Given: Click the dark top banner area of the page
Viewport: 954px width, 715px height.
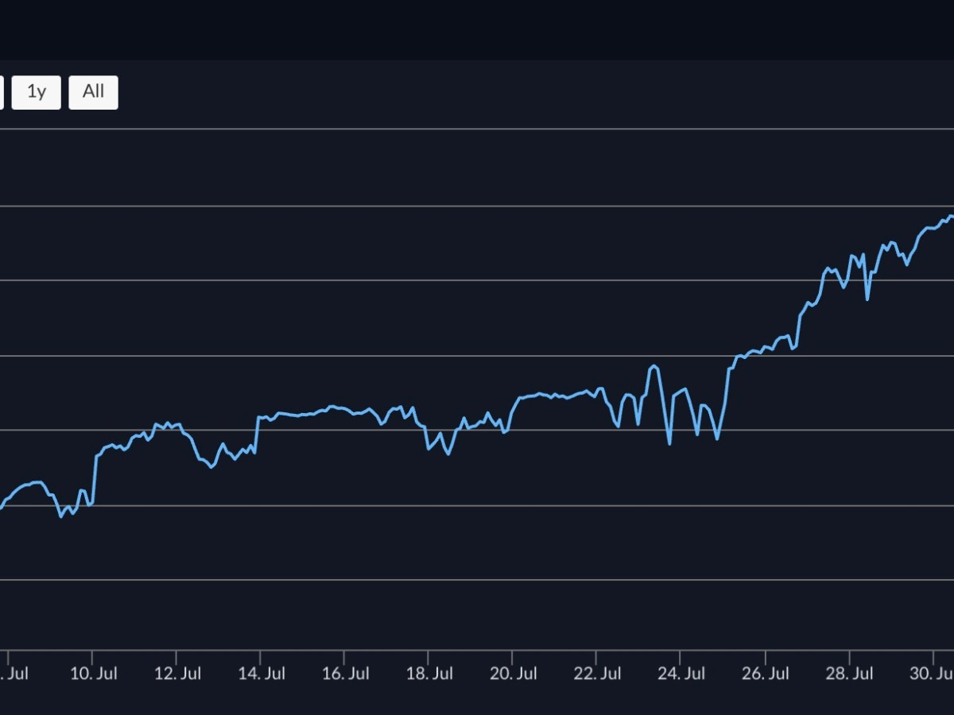Looking at the screenshot, I should [477, 28].
